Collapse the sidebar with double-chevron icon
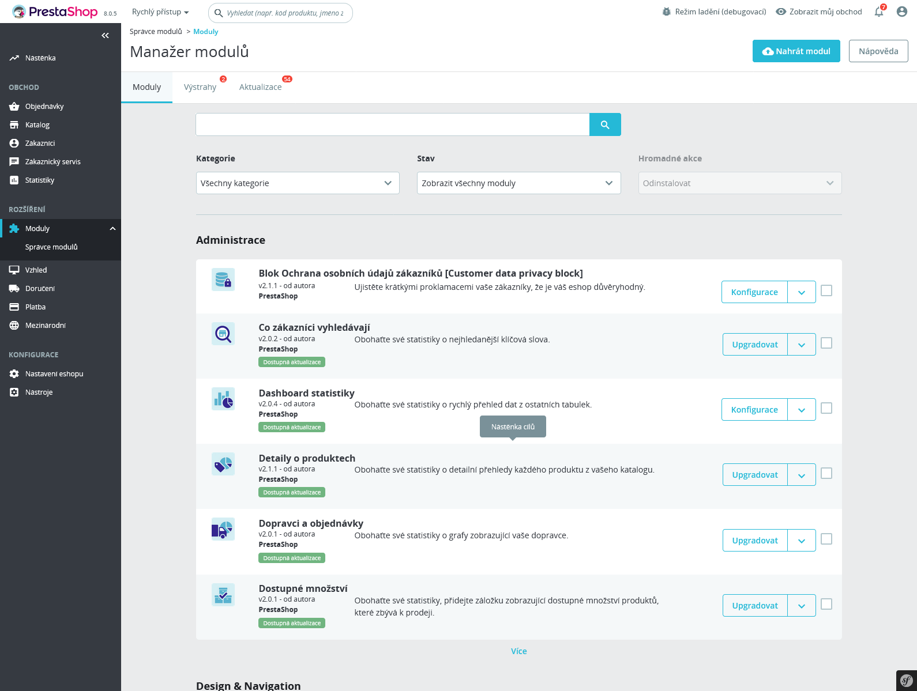Viewport: 917px width, 691px height. click(105, 36)
